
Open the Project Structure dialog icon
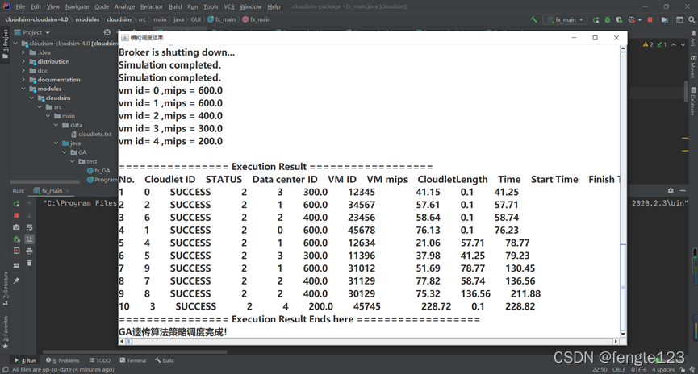pos(665,19)
